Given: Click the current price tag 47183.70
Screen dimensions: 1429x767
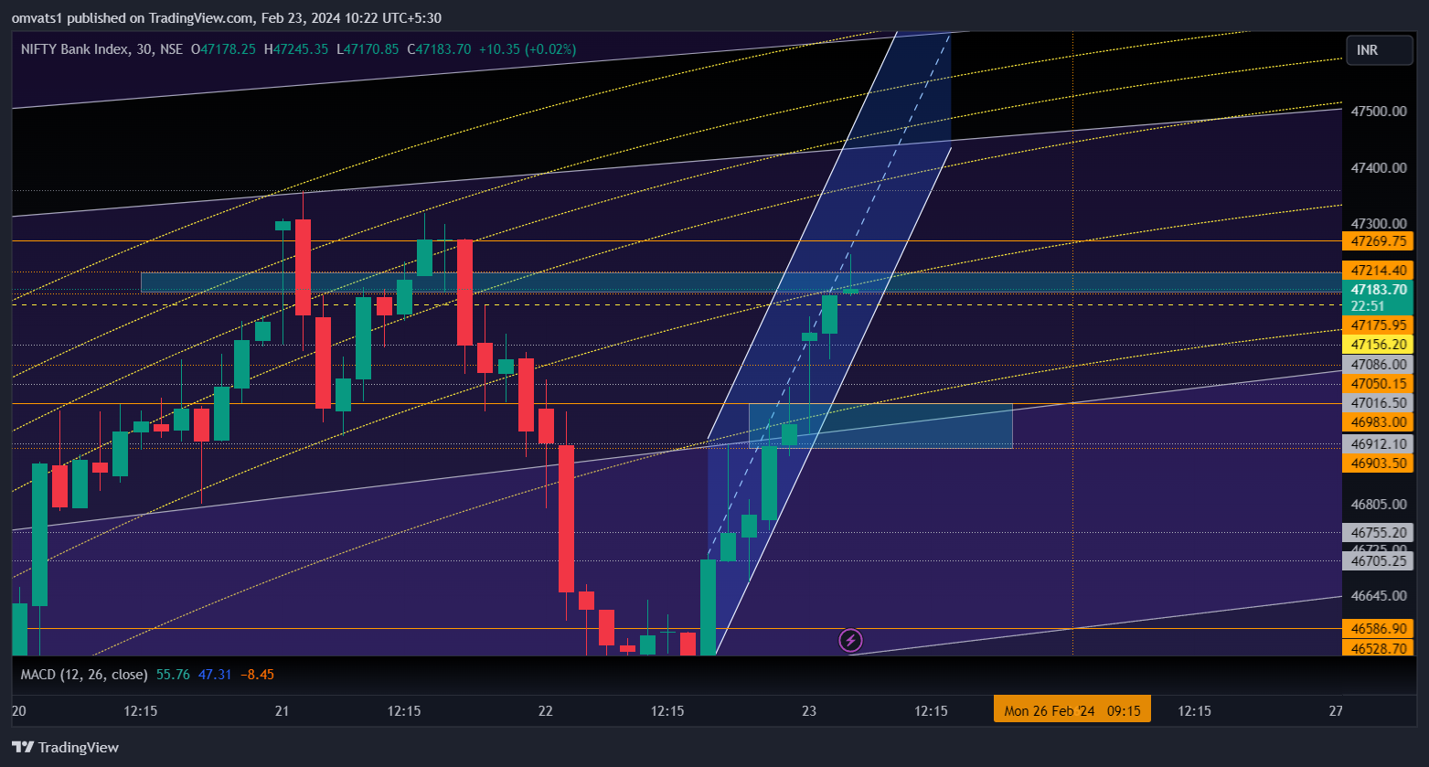Looking at the screenshot, I should point(1378,290).
